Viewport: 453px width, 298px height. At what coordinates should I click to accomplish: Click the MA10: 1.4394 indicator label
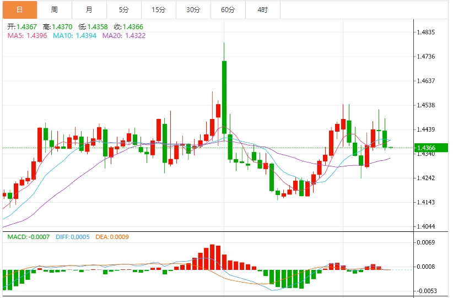74,36
